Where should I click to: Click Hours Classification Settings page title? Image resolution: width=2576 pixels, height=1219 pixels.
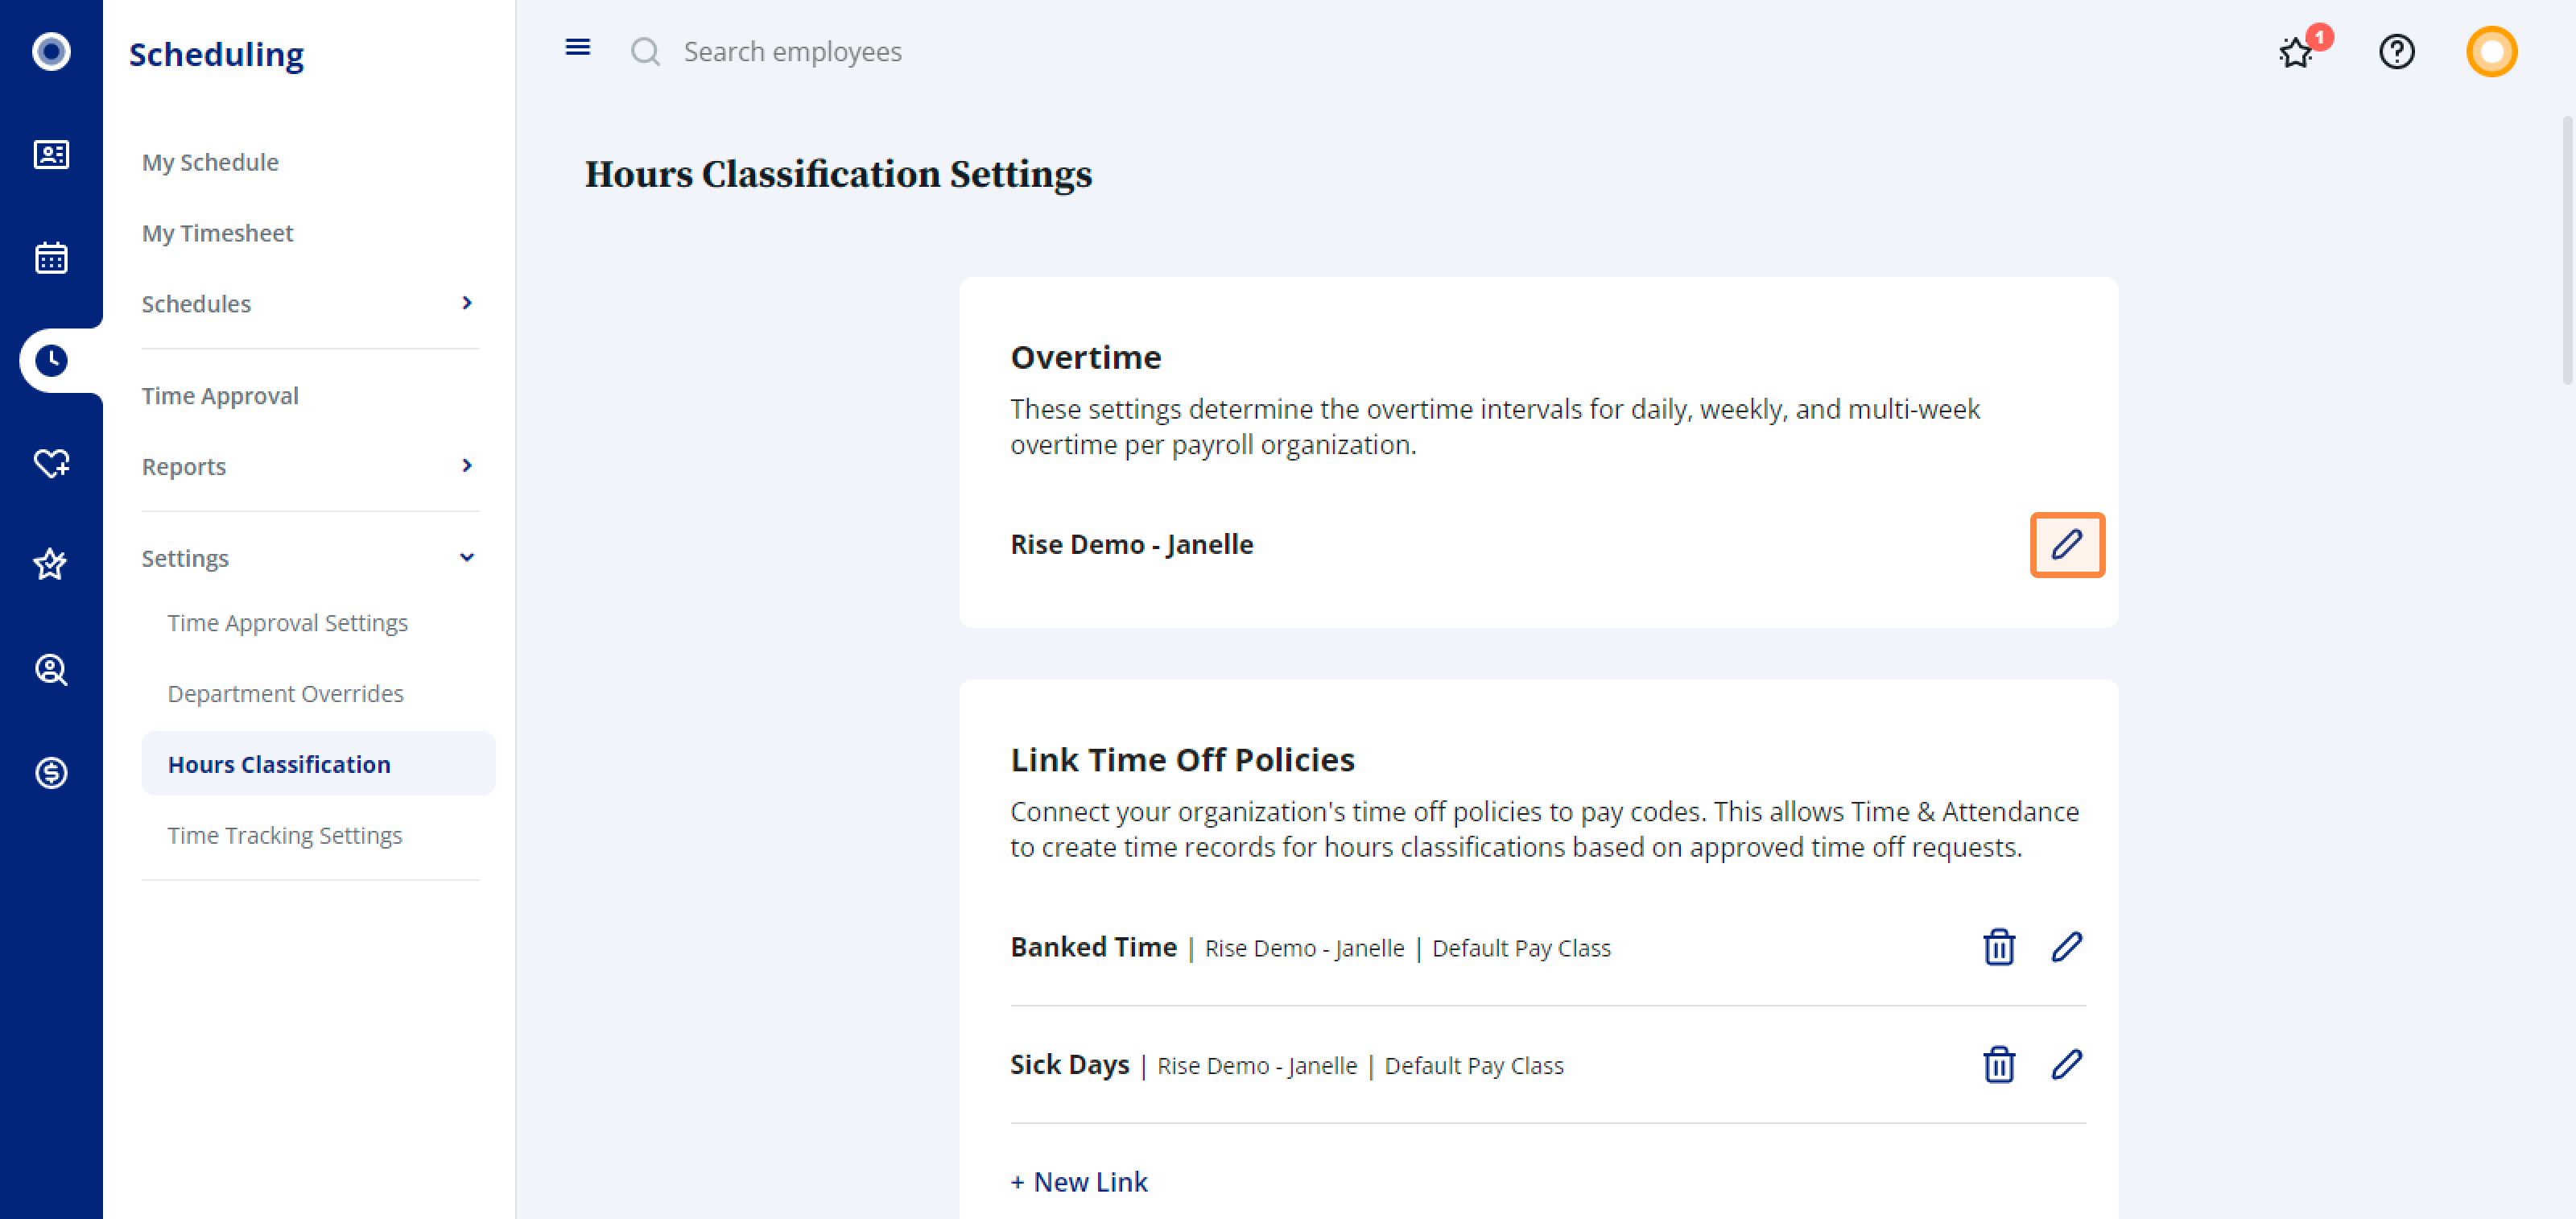[838, 174]
